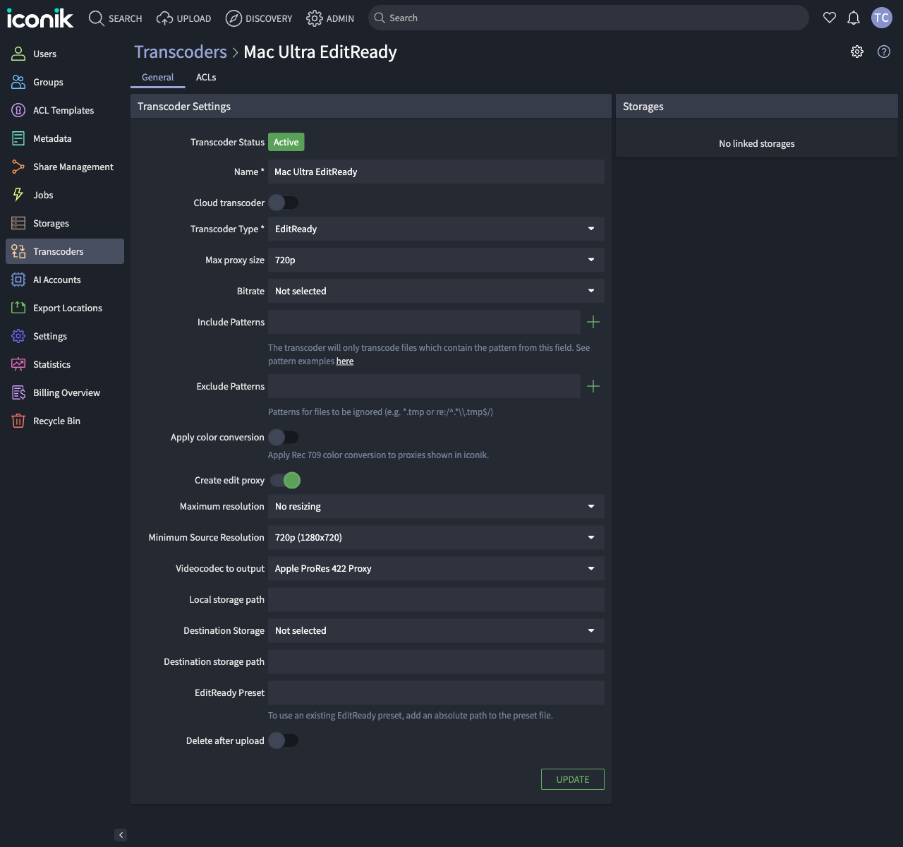This screenshot has height=847, width=903.
Task: Click the Recycle Bin trash icon
Action: pos(18,421)
